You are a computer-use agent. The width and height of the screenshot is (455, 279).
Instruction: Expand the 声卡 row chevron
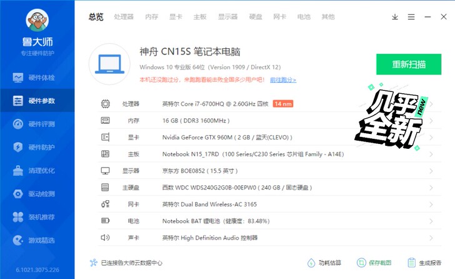coord(431,238)
